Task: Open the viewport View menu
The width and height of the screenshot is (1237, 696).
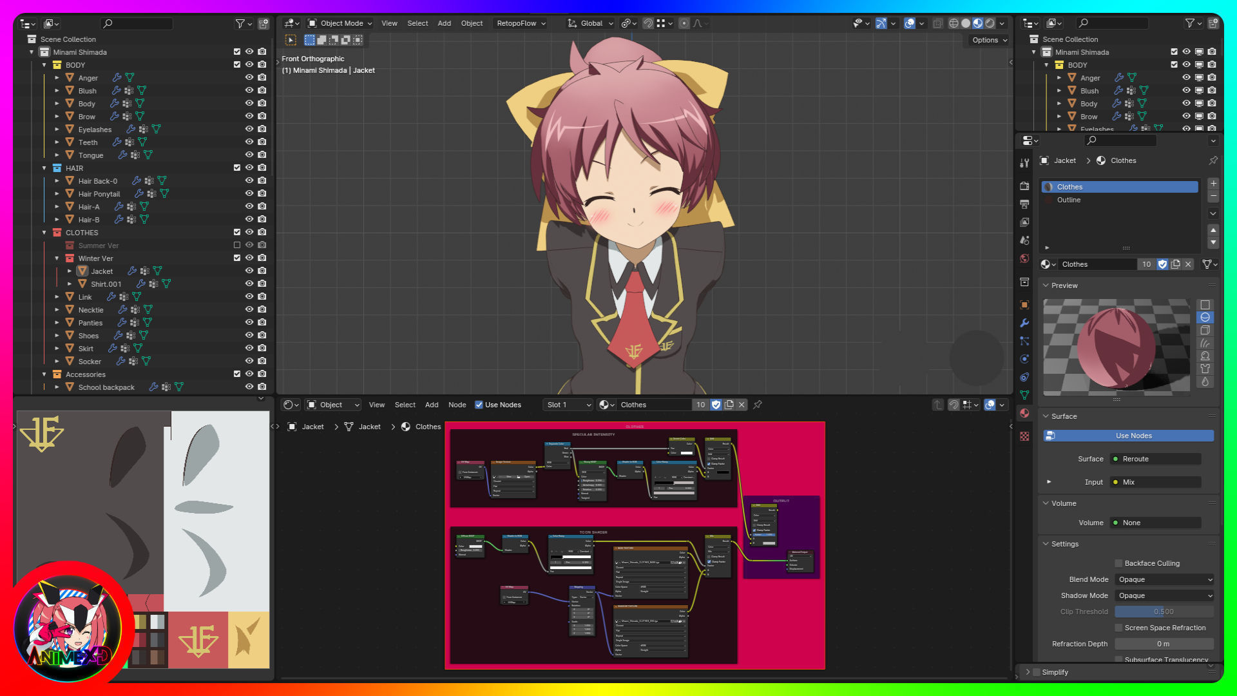Action: pyautogui.click(x=389, y=23)
